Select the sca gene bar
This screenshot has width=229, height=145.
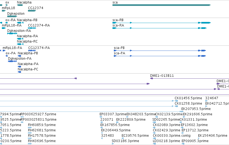(161, 5)
